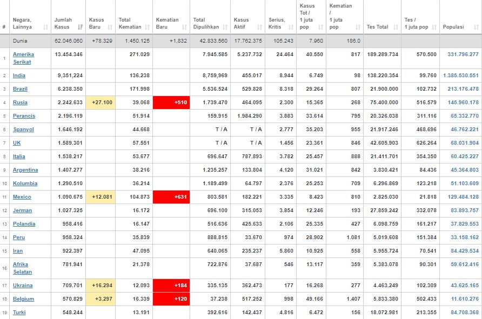Select Polandia total deaths 16.147 cell

point(134,224)
